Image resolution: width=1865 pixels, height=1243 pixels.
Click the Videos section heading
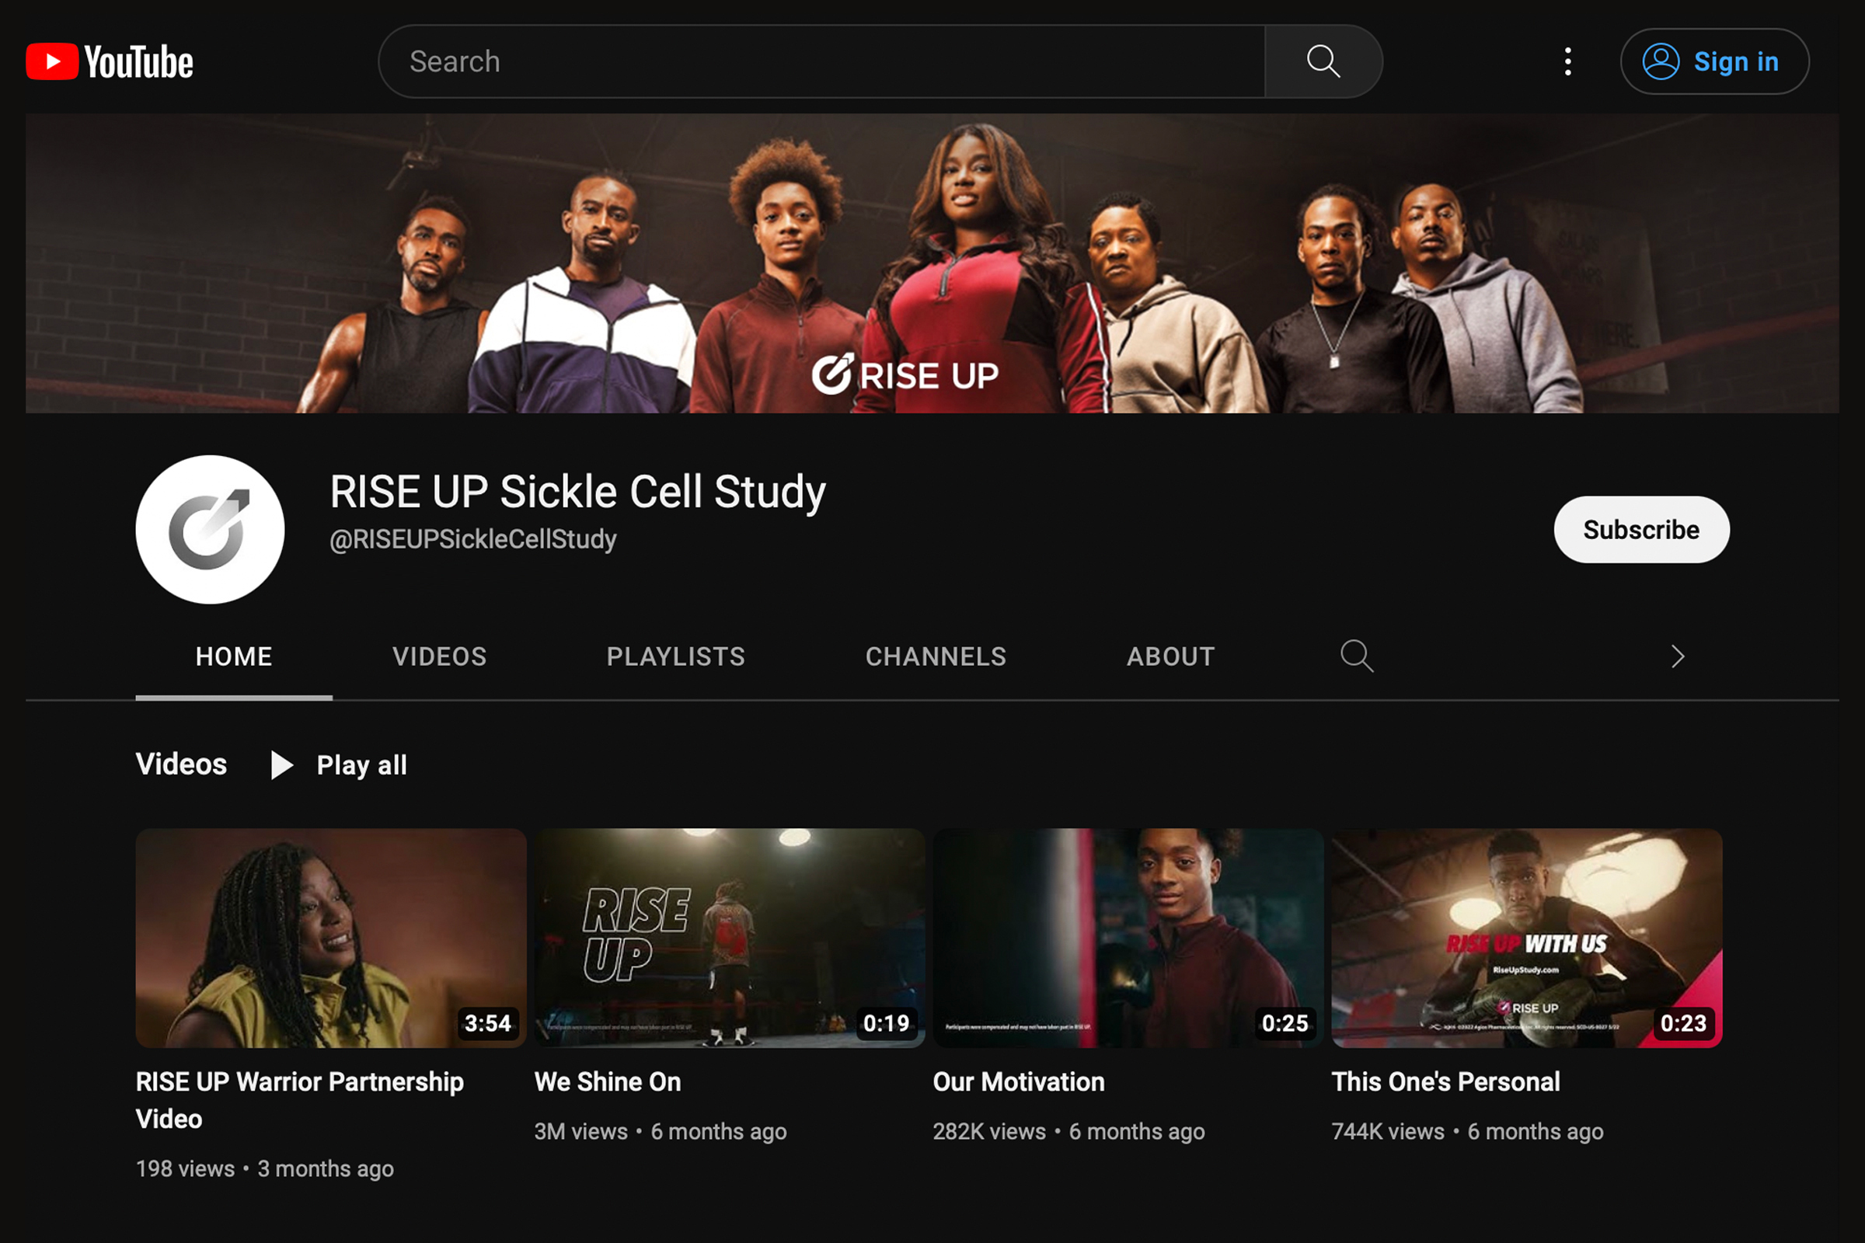point(182,764)
